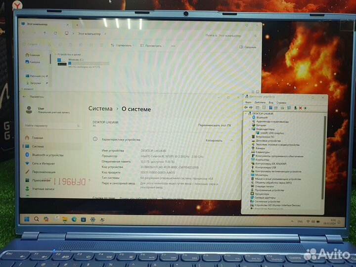Open Microsoft Edge from the taskbar
The width and height of the screenshot is (356, 267).
74,219
